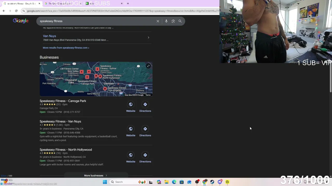332x186 pixels.
Task: Launch Microsoft Edge from the taskbar
Action: (x=174, y=182)
